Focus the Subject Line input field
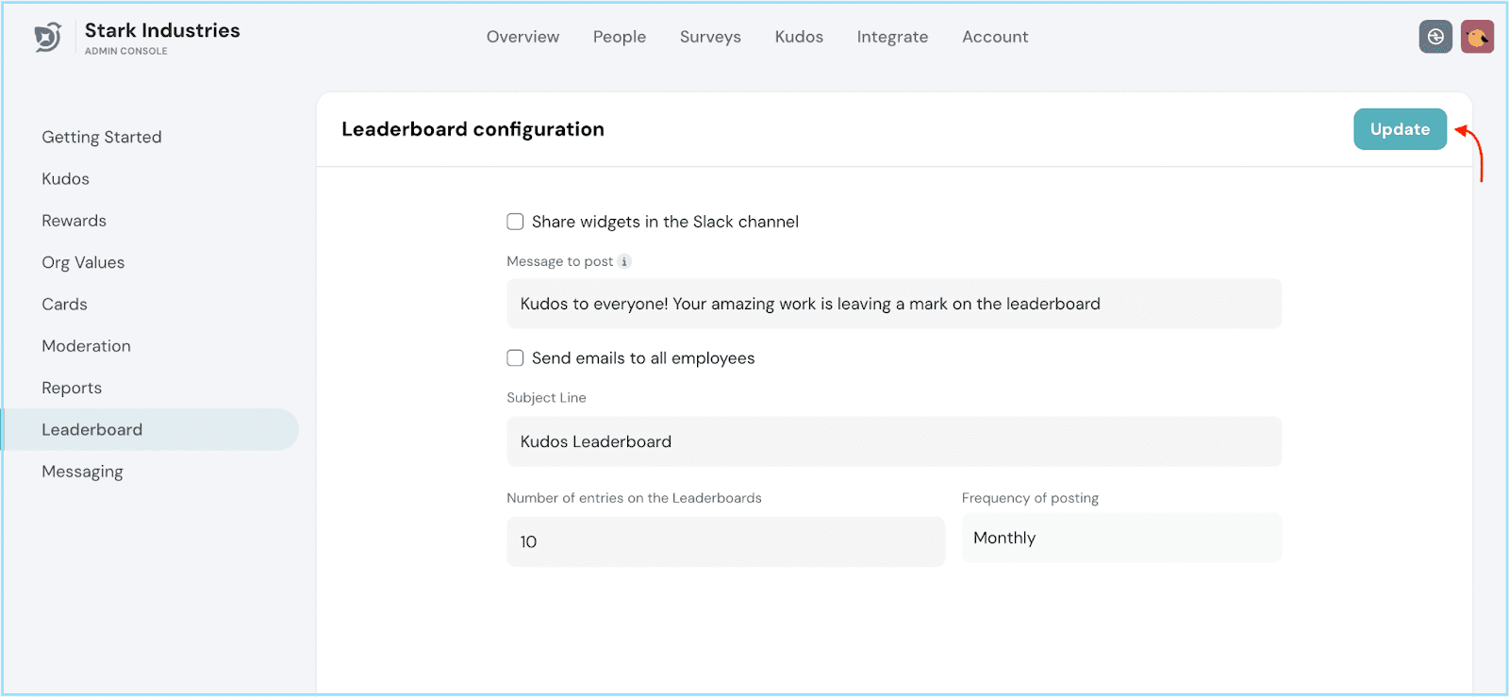 click(893, 441)
